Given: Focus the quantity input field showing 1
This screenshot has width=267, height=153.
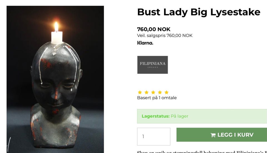Looking at the screenshot, I should (x=154, y=137).
